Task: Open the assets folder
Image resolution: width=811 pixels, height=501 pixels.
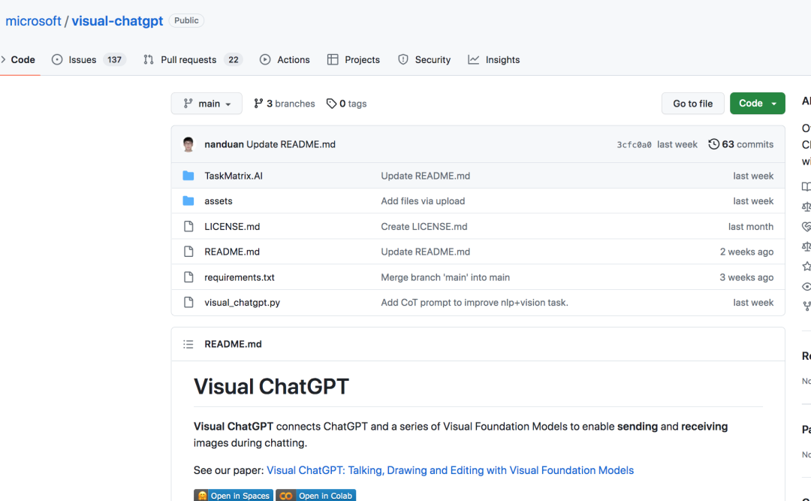Action: tap(219, 201)
